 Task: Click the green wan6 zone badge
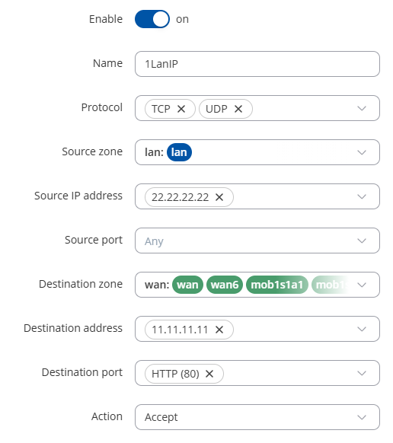click(225, 285)
